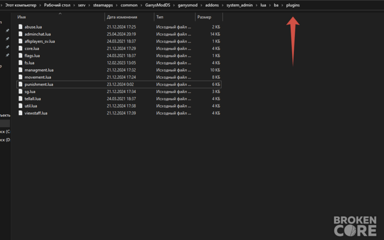This screenshot has height=240, width=384.
Task: Go to Рабочий стол in the breadcrumb
Action: (x=57, y=5)
